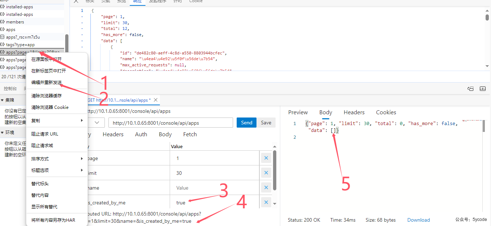
Task: Open request editor Body tab beside Fetch
Action: tap(165, 134)
